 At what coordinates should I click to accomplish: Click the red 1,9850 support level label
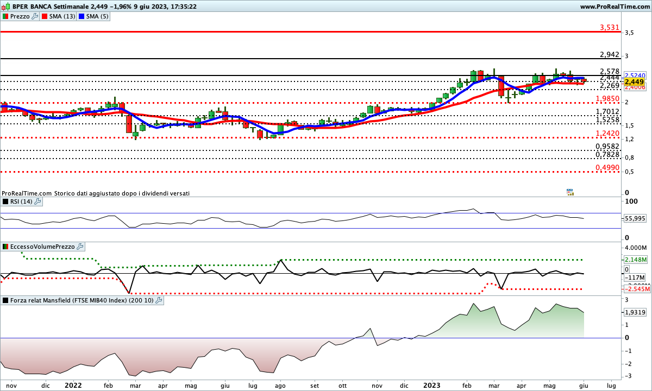click(x=607, y=98)
